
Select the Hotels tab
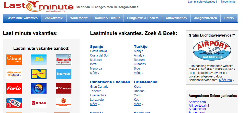point(229,18)
